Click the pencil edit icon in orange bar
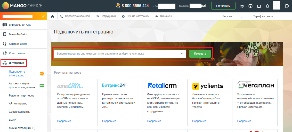This screenshot has height=132, width=292. pos(43,16)
